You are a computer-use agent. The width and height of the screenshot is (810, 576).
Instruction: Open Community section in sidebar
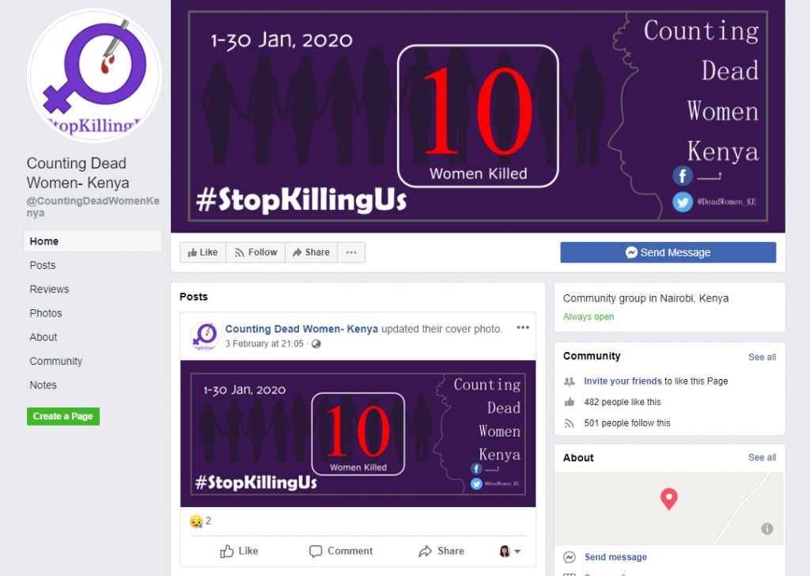[56, 361]
